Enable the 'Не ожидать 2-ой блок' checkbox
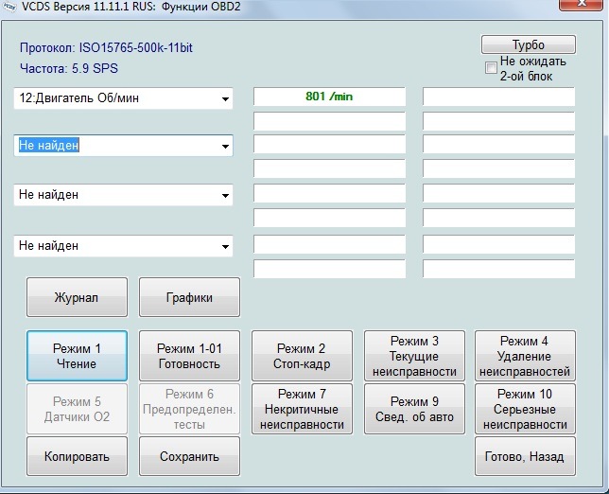 pyautogui.click(x=491, y=67)
